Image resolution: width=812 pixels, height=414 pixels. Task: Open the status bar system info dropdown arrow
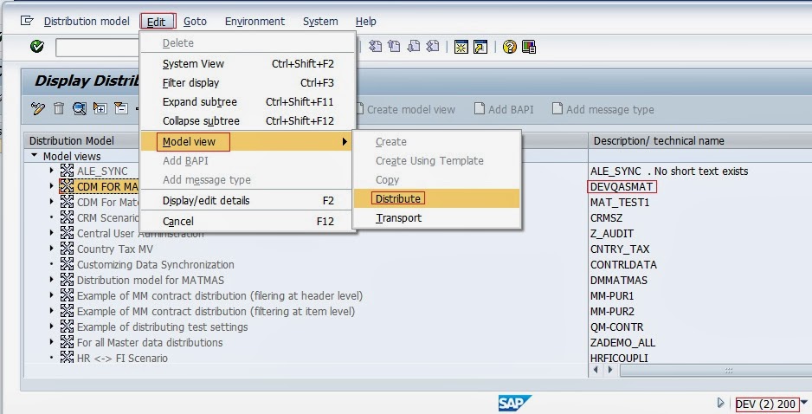pyautogui.click(x=804, y=403)
